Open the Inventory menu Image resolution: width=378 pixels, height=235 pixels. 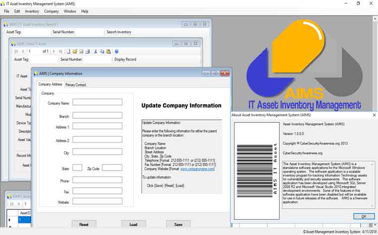[32, 11]
